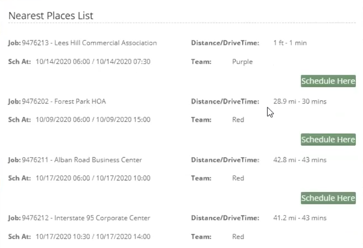Click the Nearest Places List heading

point(51,16)
